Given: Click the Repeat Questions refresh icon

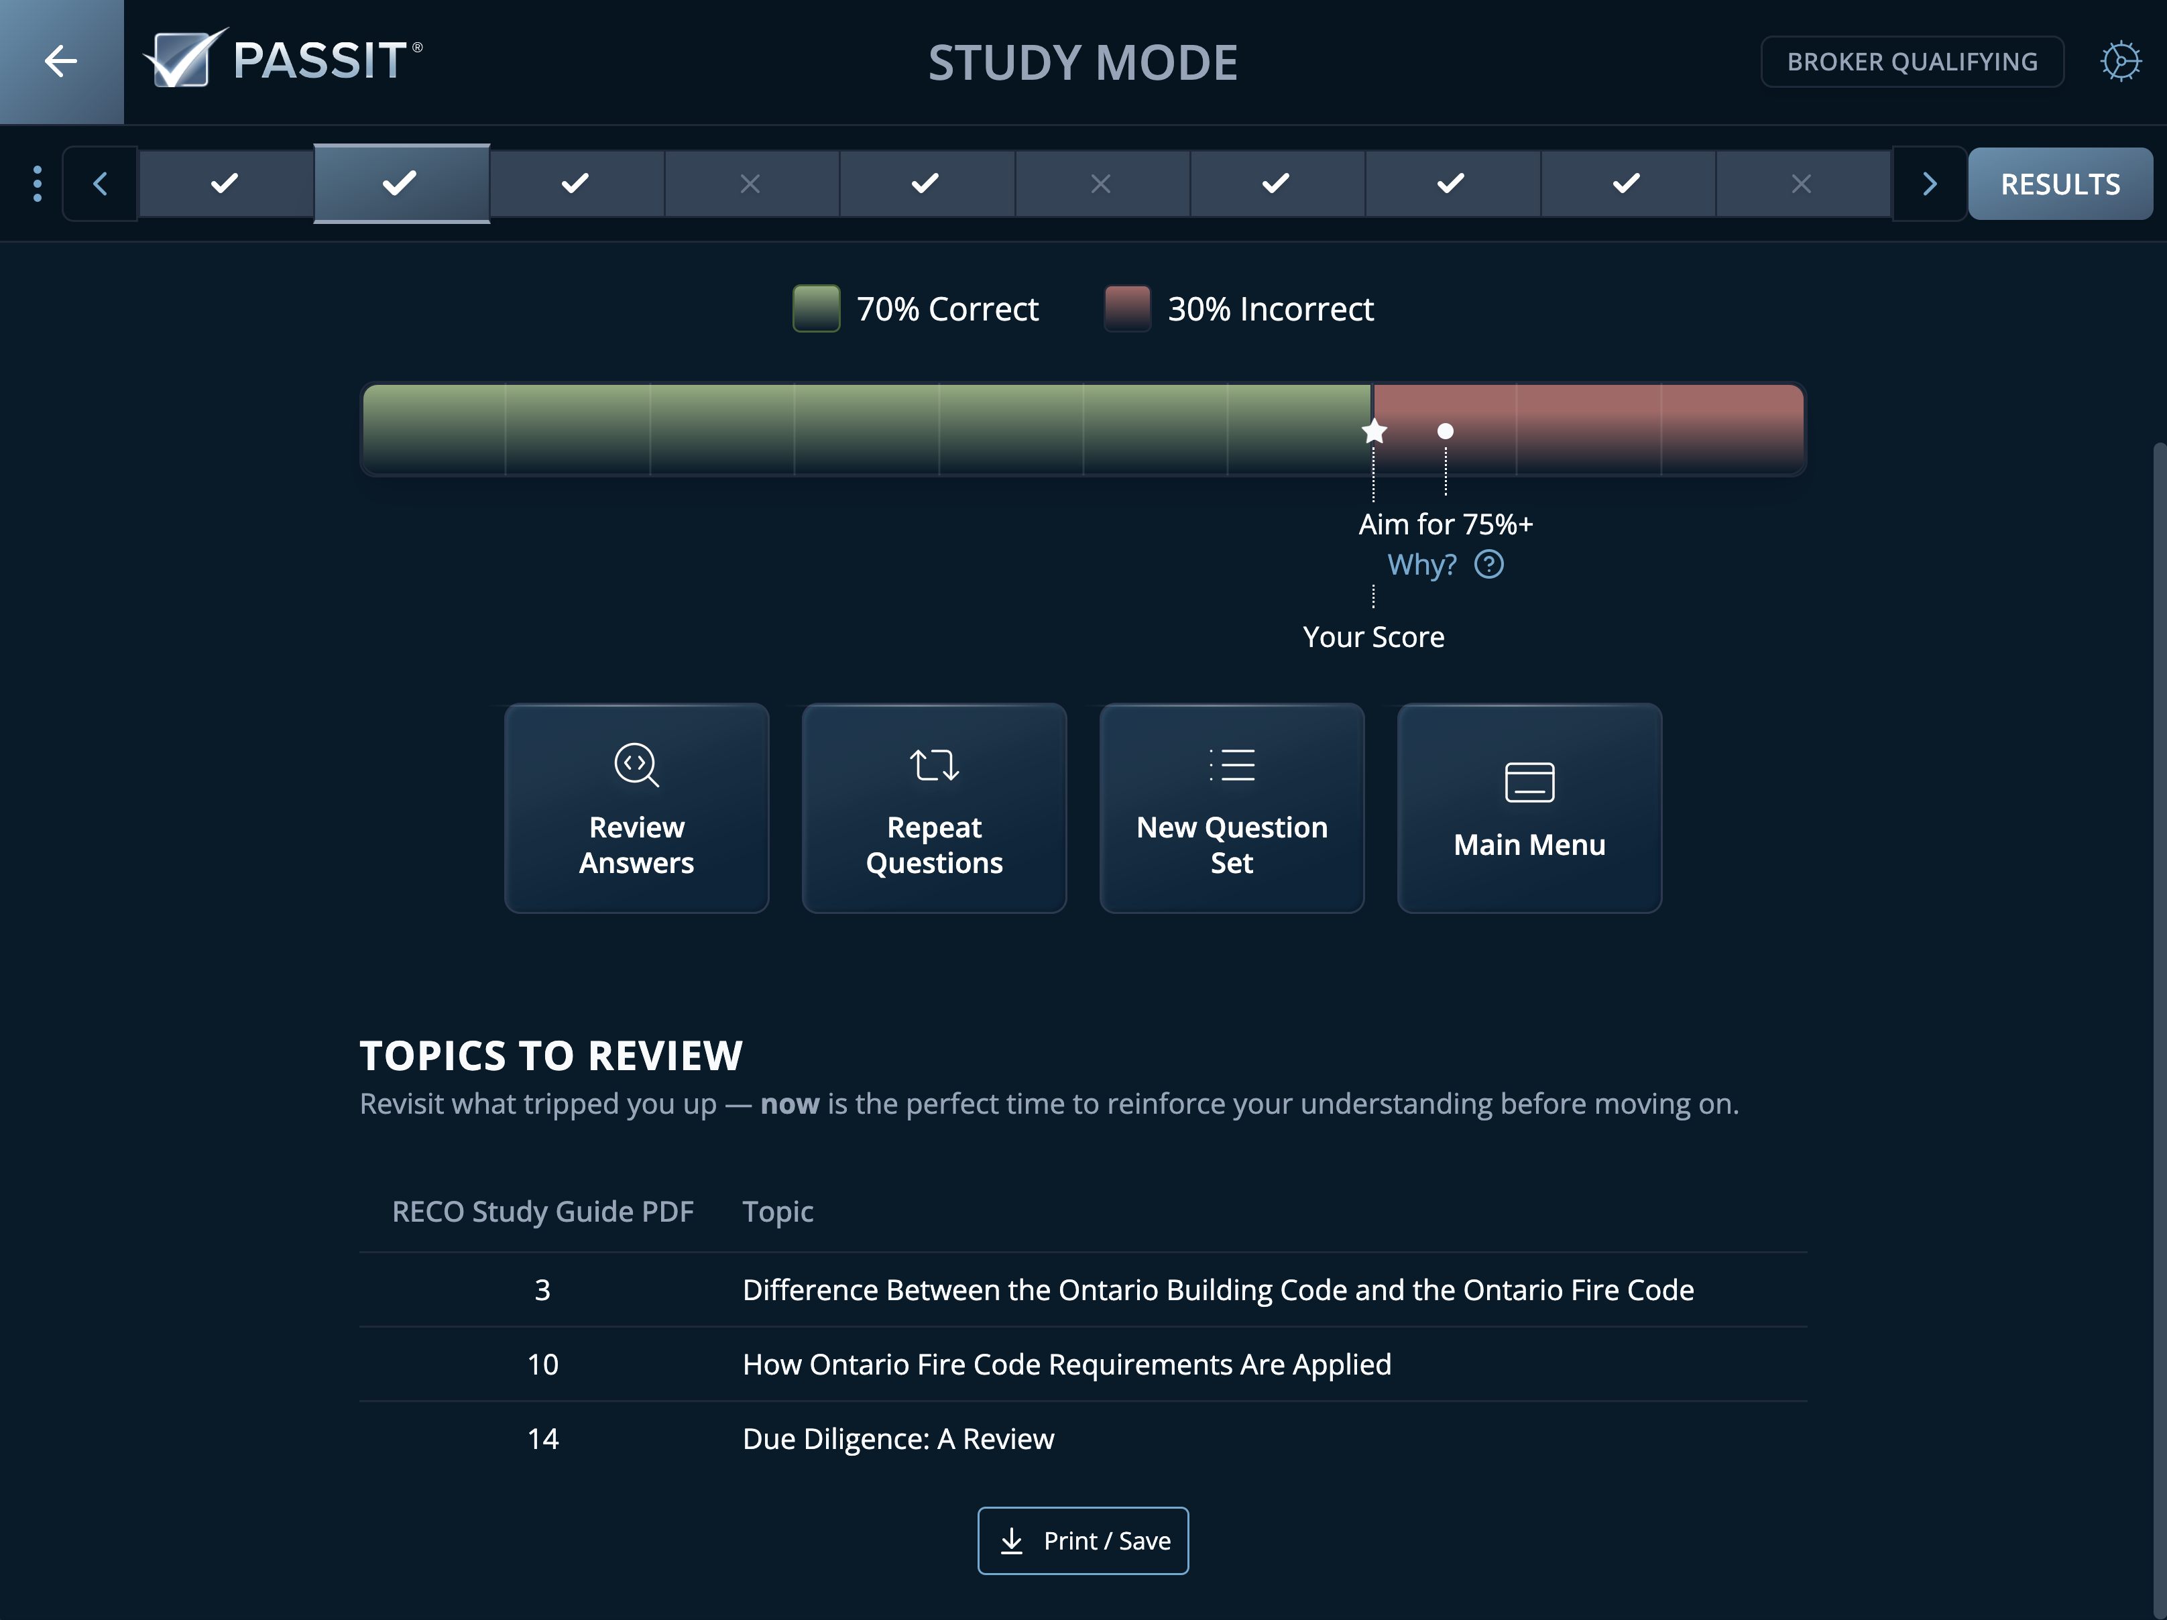Looking at the screenshot, I should 933,765.
